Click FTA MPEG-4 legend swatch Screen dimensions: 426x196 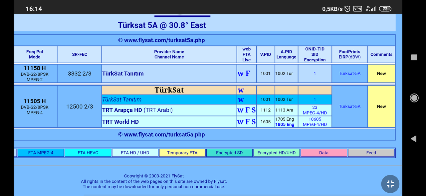41,153
